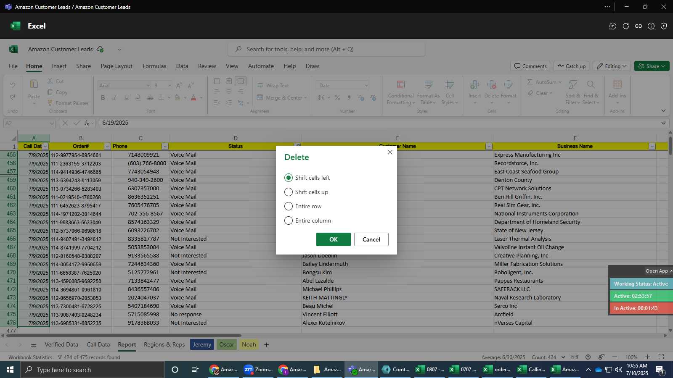Screen dimensions: 673x378
Task: Switch to the Jeremy sheet tab
Action: click(x=202, y=344)
